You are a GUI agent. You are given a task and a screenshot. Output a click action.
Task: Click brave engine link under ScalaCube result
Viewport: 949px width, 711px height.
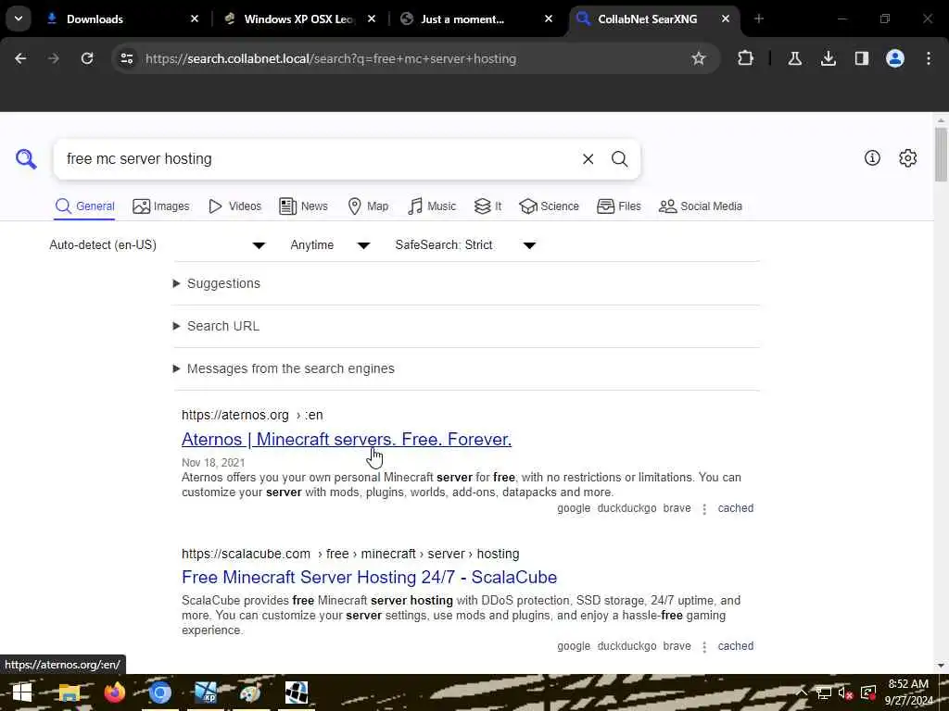point(677,645)
